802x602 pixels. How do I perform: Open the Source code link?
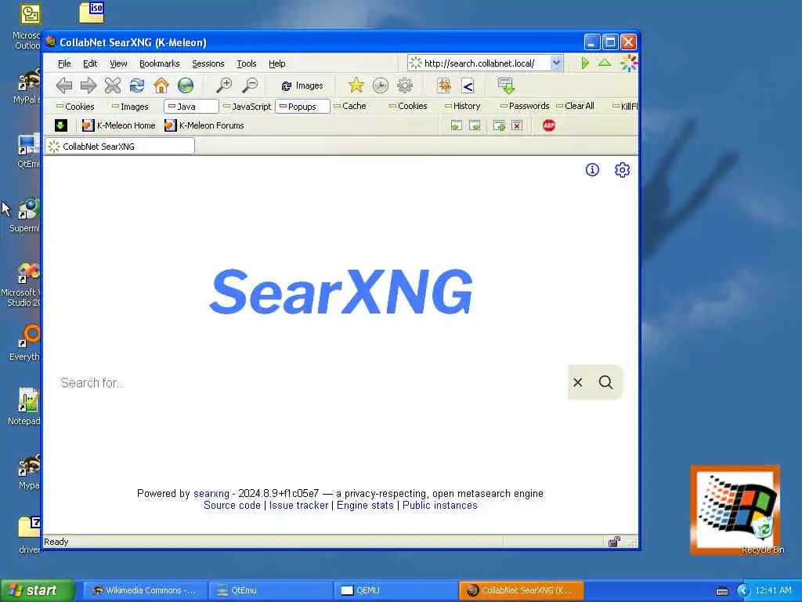click(x=232, y=506)
